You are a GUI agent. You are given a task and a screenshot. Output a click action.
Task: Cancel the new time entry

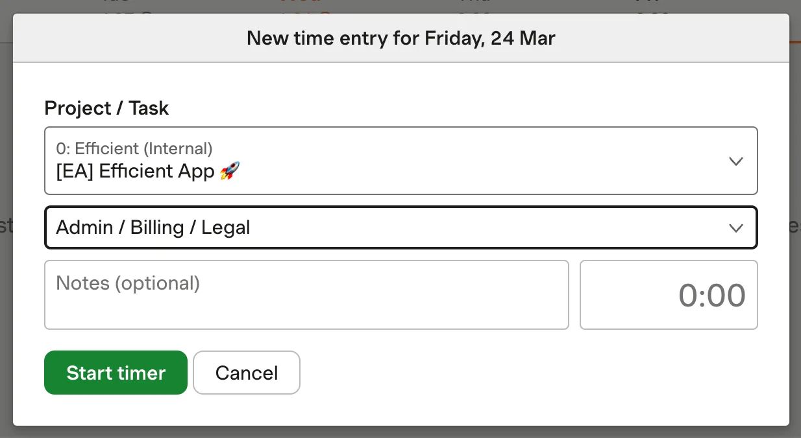coord(247,373)
